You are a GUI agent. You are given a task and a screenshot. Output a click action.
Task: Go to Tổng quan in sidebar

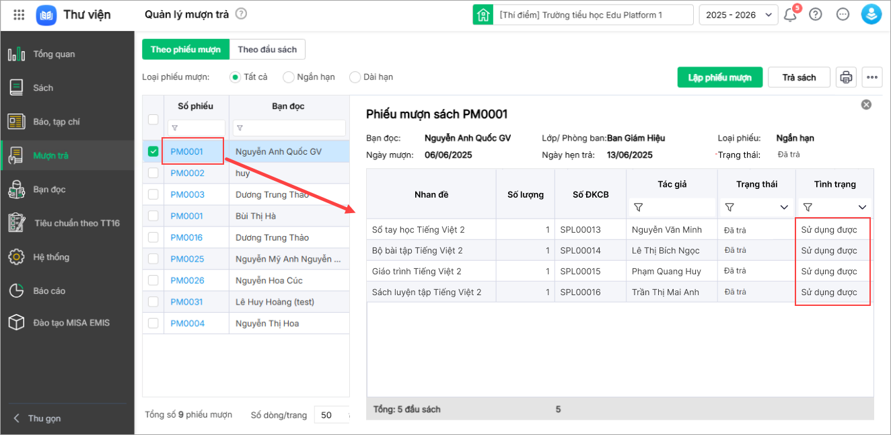(x=67, y=54)
